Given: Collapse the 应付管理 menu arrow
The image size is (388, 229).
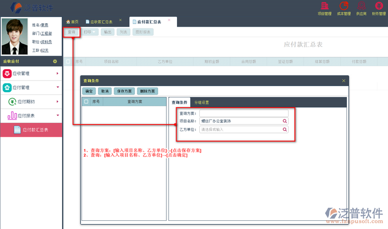Looking at the screenshot, I should click(58, 87).
